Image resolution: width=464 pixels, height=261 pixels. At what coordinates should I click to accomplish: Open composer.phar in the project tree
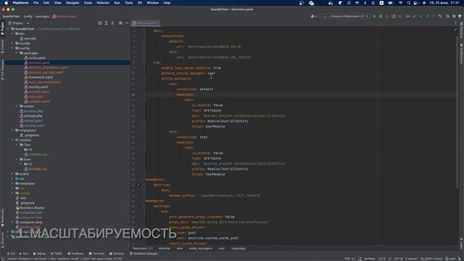pos(29,222)
